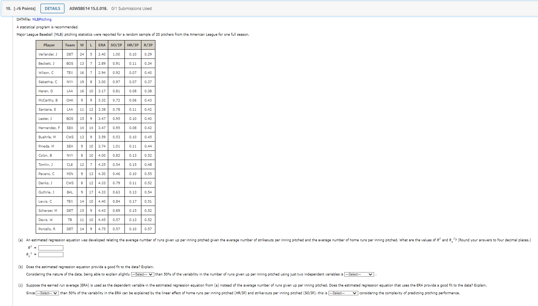Click the MIN team cell
Viewport: 538px width, 306px height.
[x=70, y=174]
